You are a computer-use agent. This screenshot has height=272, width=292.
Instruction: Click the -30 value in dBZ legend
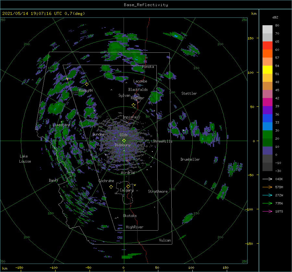[278, 171]
